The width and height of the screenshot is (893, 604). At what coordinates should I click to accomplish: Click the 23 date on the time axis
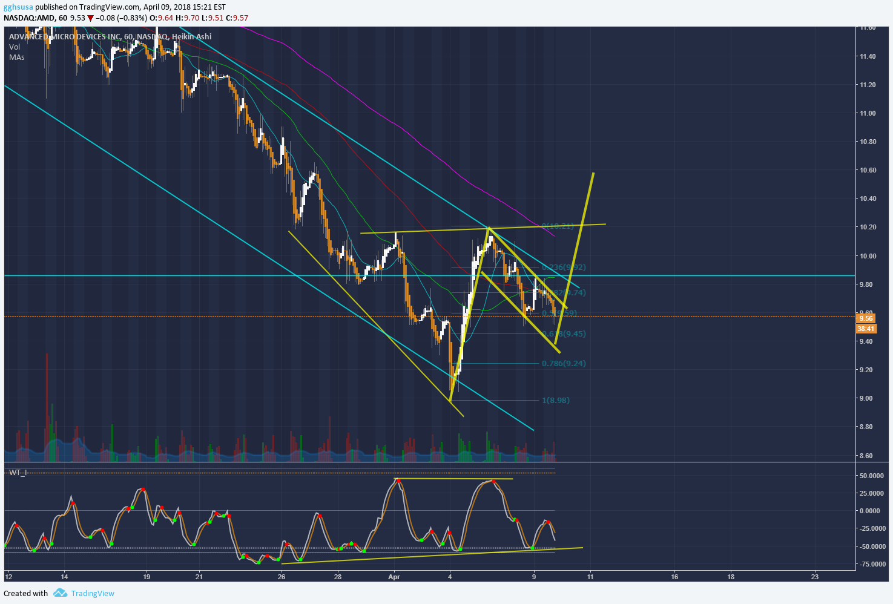point(815,577)
